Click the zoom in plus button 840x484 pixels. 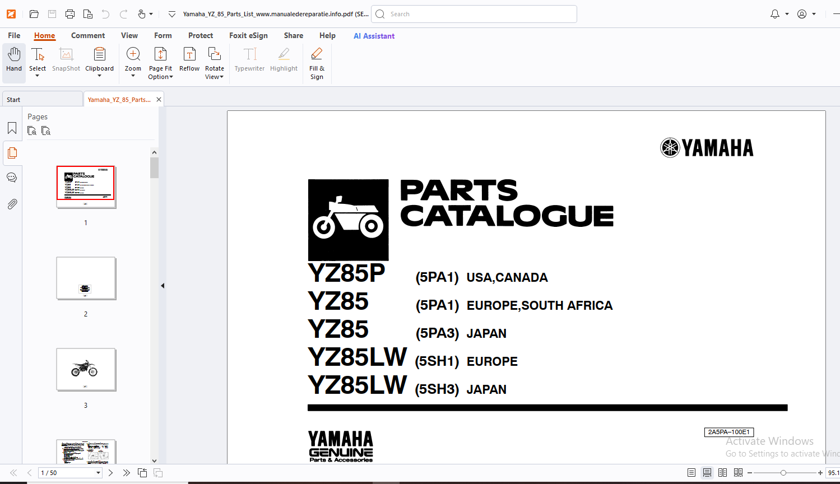click(820, 473)
